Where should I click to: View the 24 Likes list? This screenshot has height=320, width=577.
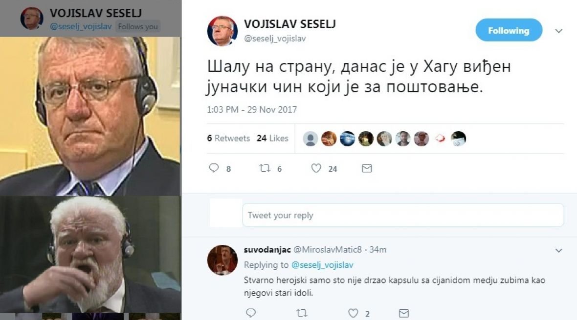click(273, 139)
